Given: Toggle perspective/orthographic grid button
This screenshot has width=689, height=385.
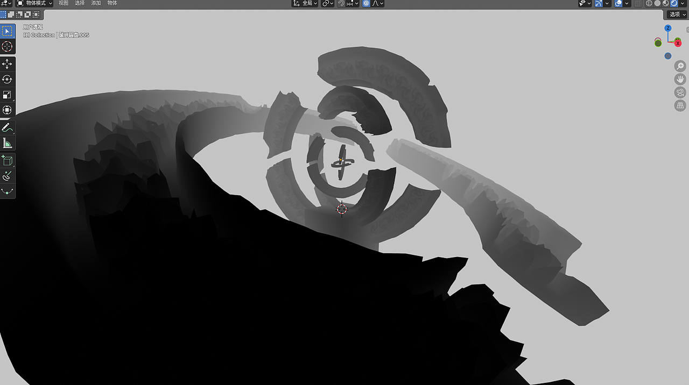Looking at the screenshot, I should pos(680,105).
